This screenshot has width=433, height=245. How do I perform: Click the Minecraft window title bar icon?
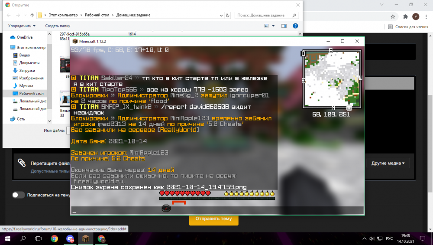click(x=75, y=42)
